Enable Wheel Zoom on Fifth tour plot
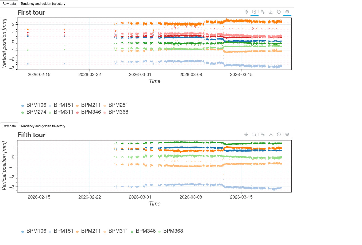Image resolution: width=362 pixels, height=245 pixels. 263,135
